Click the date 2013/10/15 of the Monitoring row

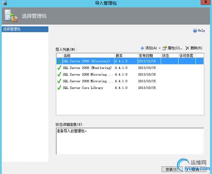[147, 68]
